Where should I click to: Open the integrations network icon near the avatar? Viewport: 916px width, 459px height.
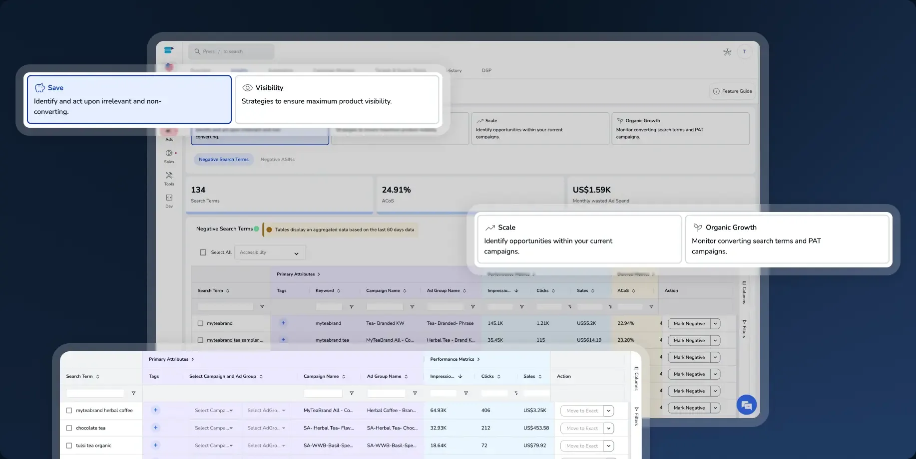[727, 51]
